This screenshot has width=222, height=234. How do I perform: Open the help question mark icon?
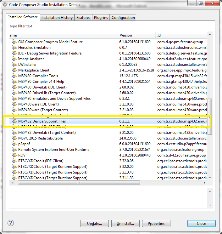click(11, 223)
